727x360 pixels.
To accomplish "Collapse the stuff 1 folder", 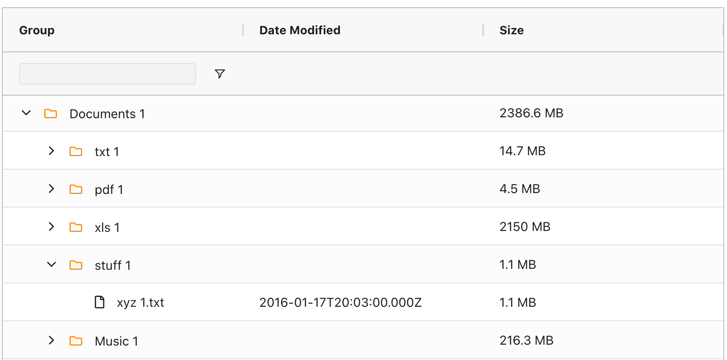I will tap(51, 264).
